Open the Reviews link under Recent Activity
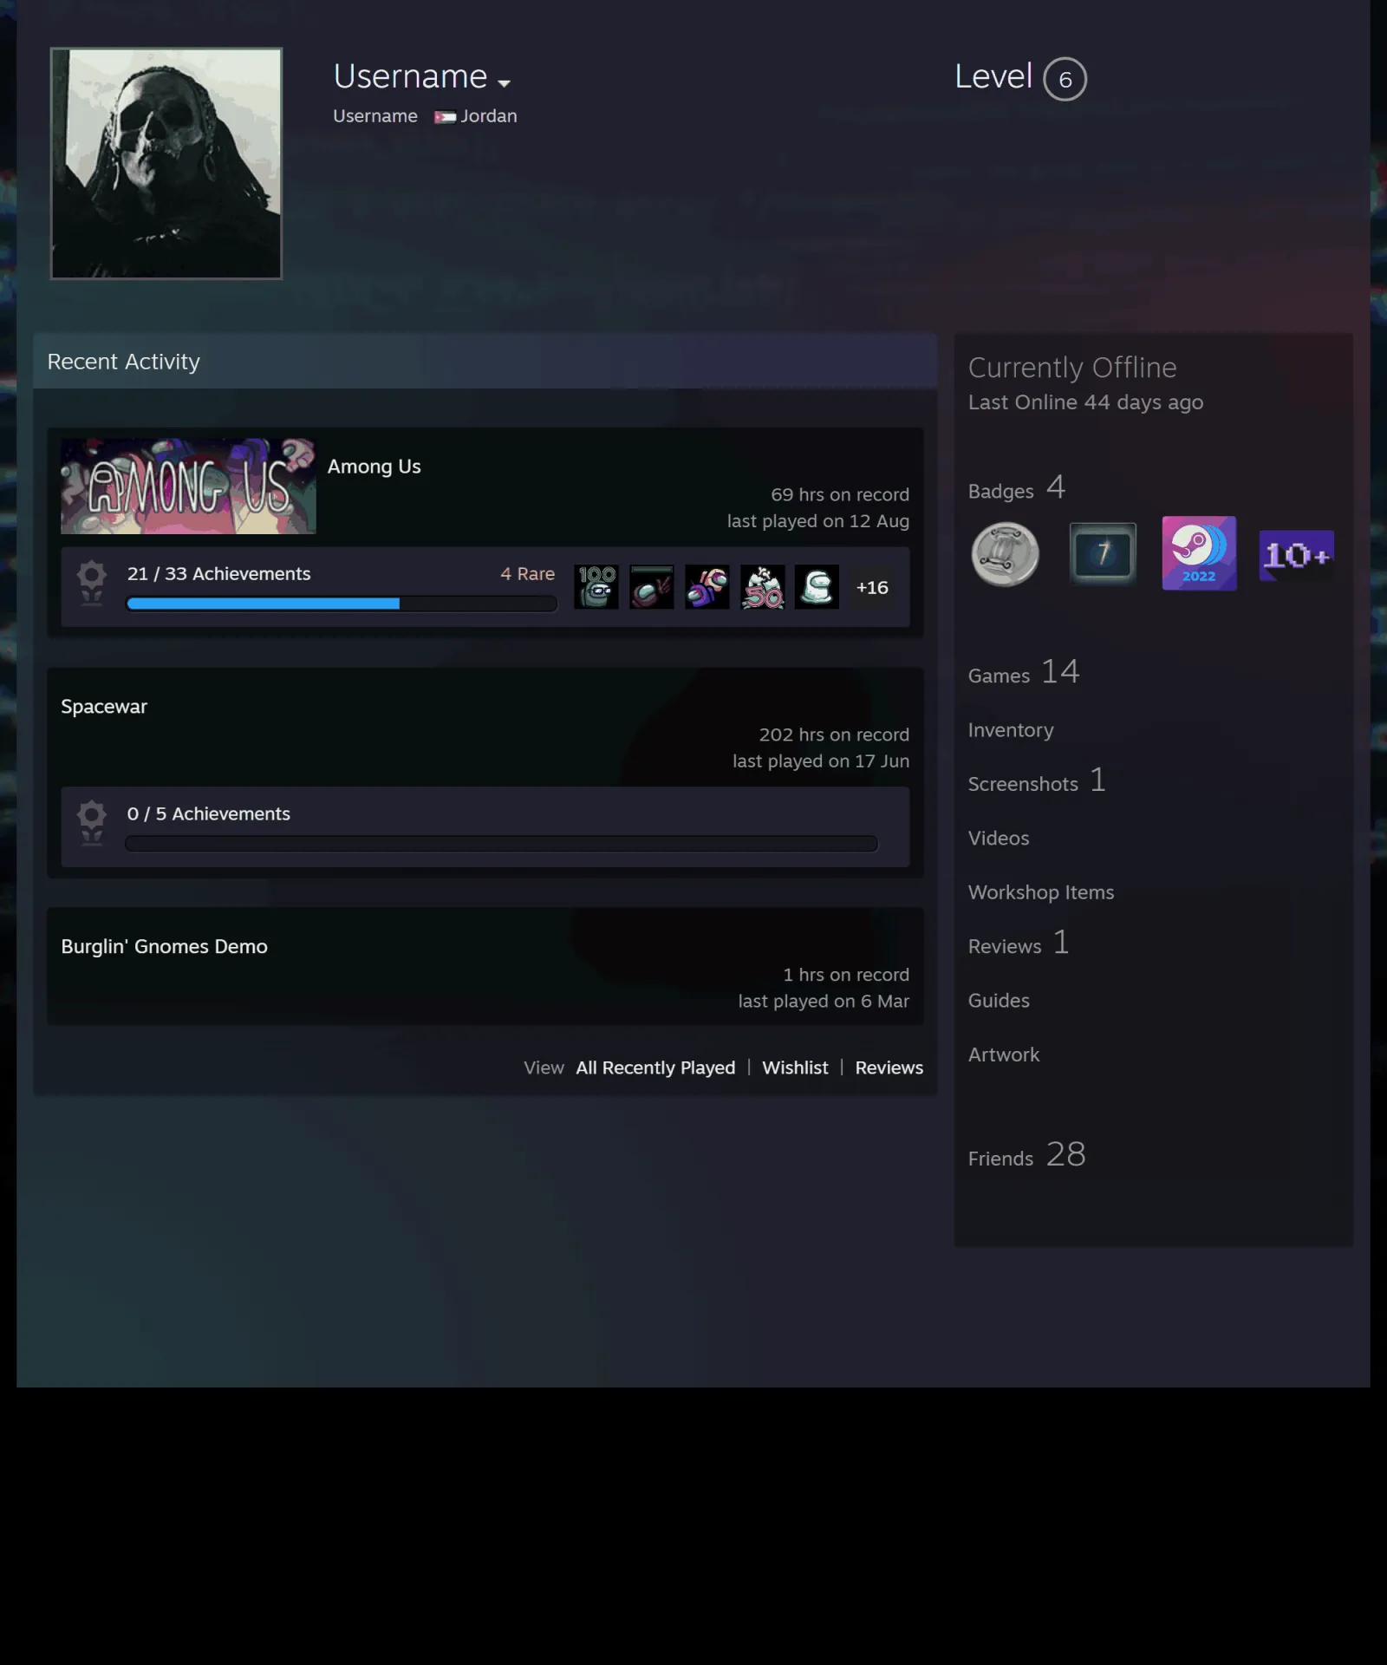This screenshot has width=1387, height=1665. 889,1068
